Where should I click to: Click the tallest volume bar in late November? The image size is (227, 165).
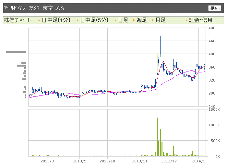157,137
